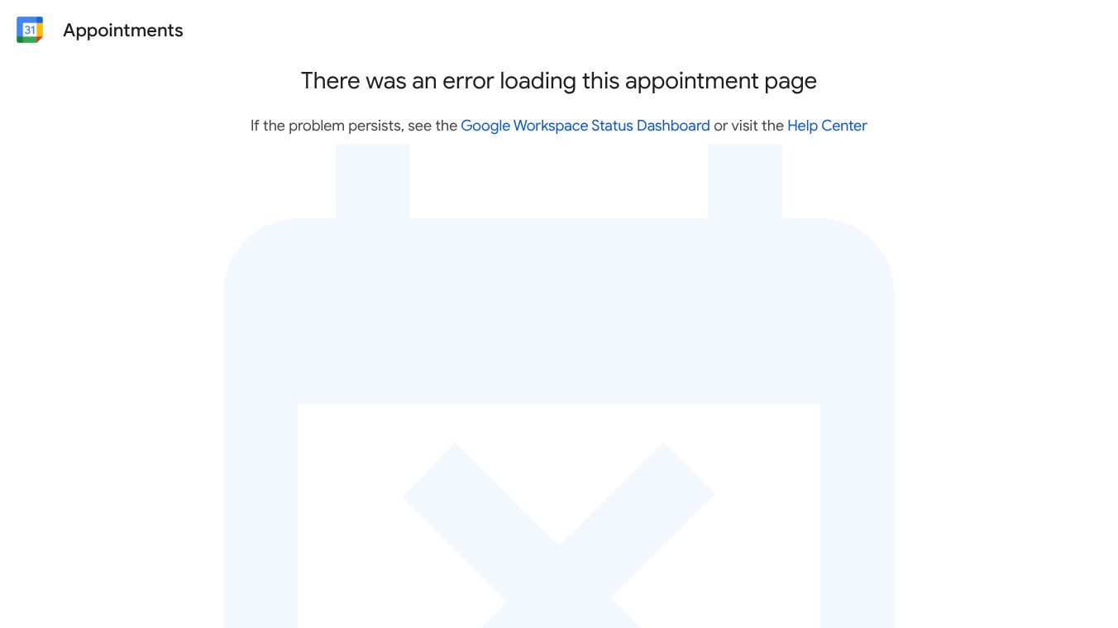Click the left binder ring of the calendar illustration
This screenshot has height=628, width=1118.
point(372,181)
